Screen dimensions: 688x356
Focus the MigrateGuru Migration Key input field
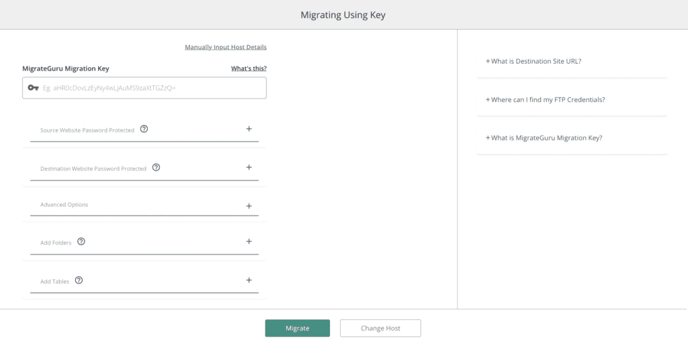[x=144, y=88]
